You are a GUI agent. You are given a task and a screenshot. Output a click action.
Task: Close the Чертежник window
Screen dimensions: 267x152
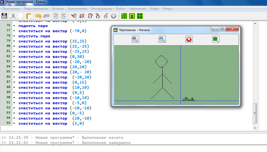coord(232,29)
